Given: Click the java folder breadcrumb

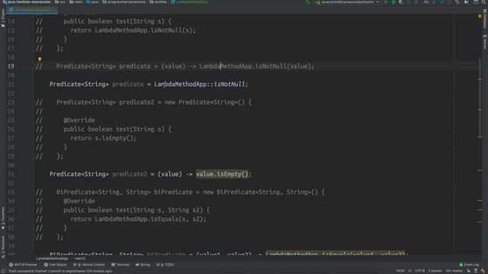Looking at the screenshot, I should pyautogui.click(x=92, y=2).
